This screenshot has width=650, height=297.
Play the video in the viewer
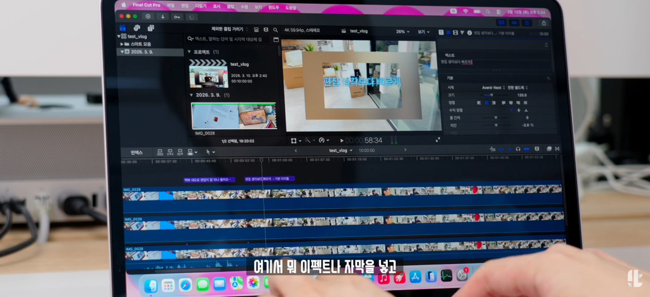click(342, 141)
